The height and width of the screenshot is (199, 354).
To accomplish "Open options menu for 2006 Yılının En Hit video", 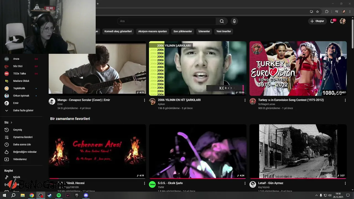I will coord(245,100).
